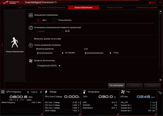Click the max CPU power gauge icon
The image size is (163, 116).
[31, 28]
